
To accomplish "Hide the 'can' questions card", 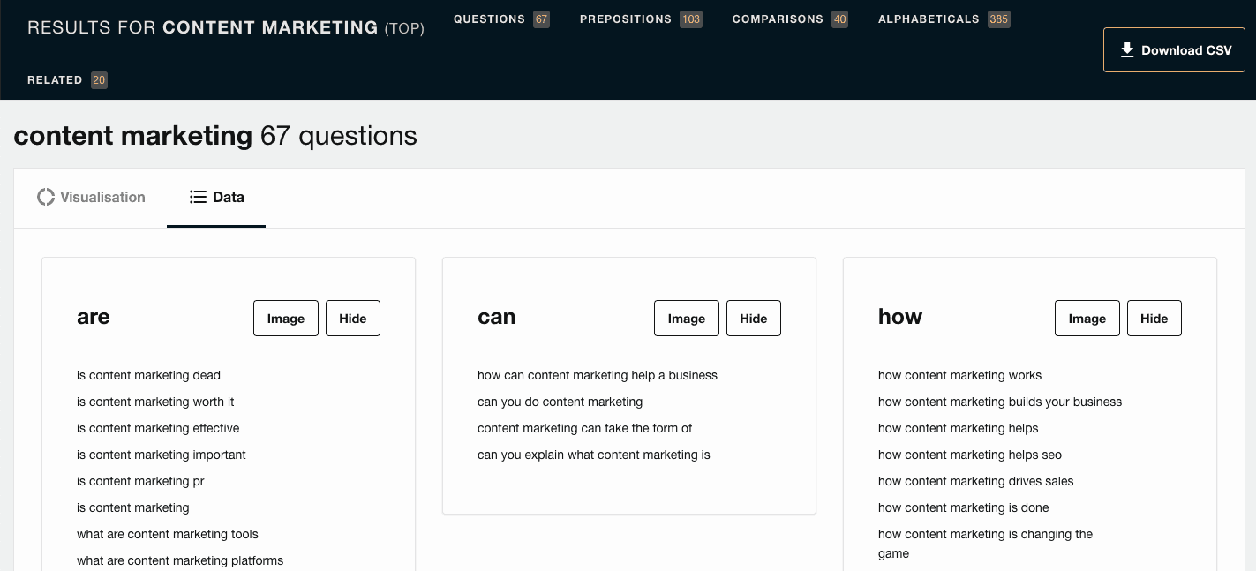I will pos(753,319).
